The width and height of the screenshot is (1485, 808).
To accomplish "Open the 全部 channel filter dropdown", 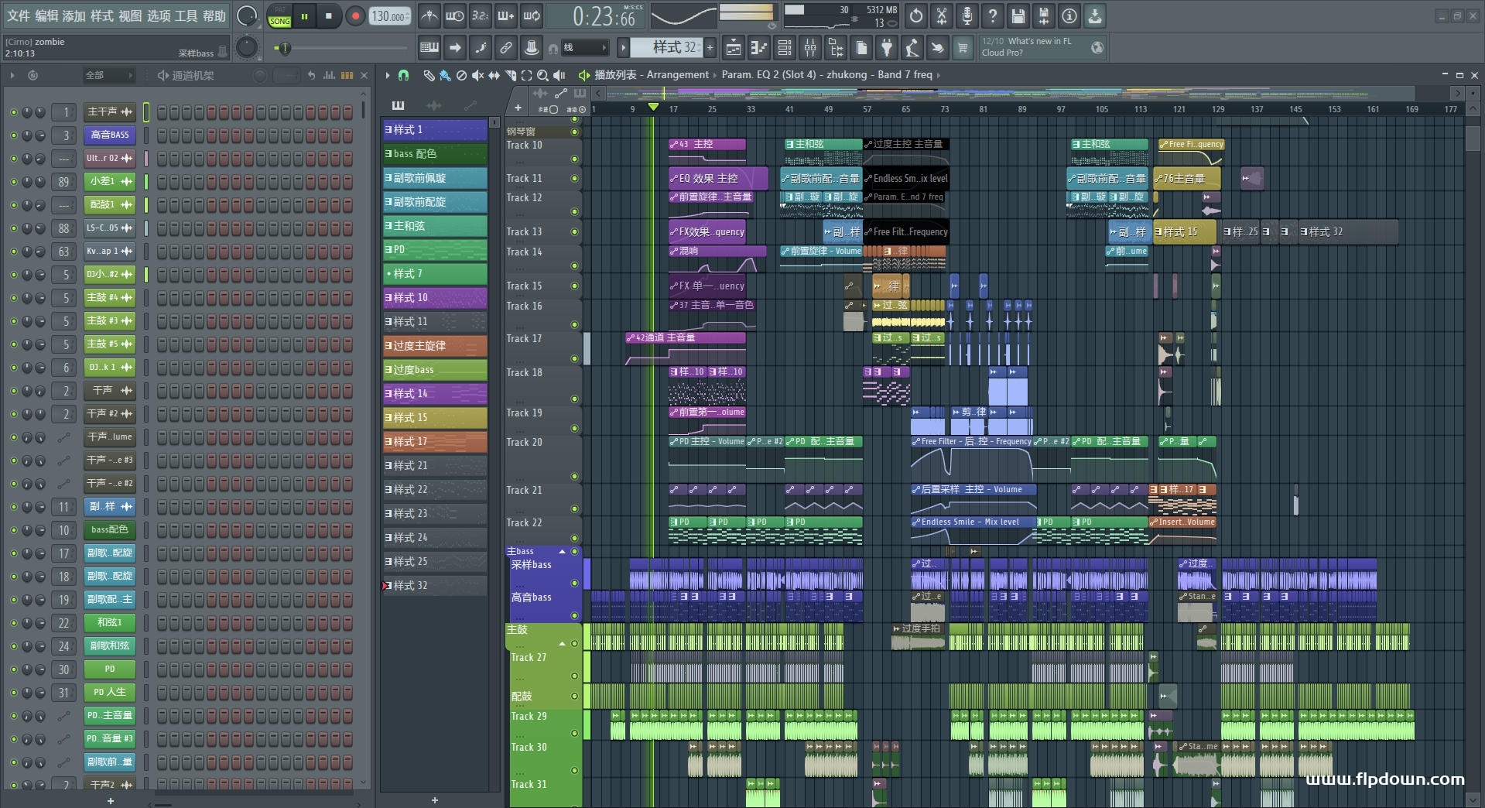I will [108, 75].
